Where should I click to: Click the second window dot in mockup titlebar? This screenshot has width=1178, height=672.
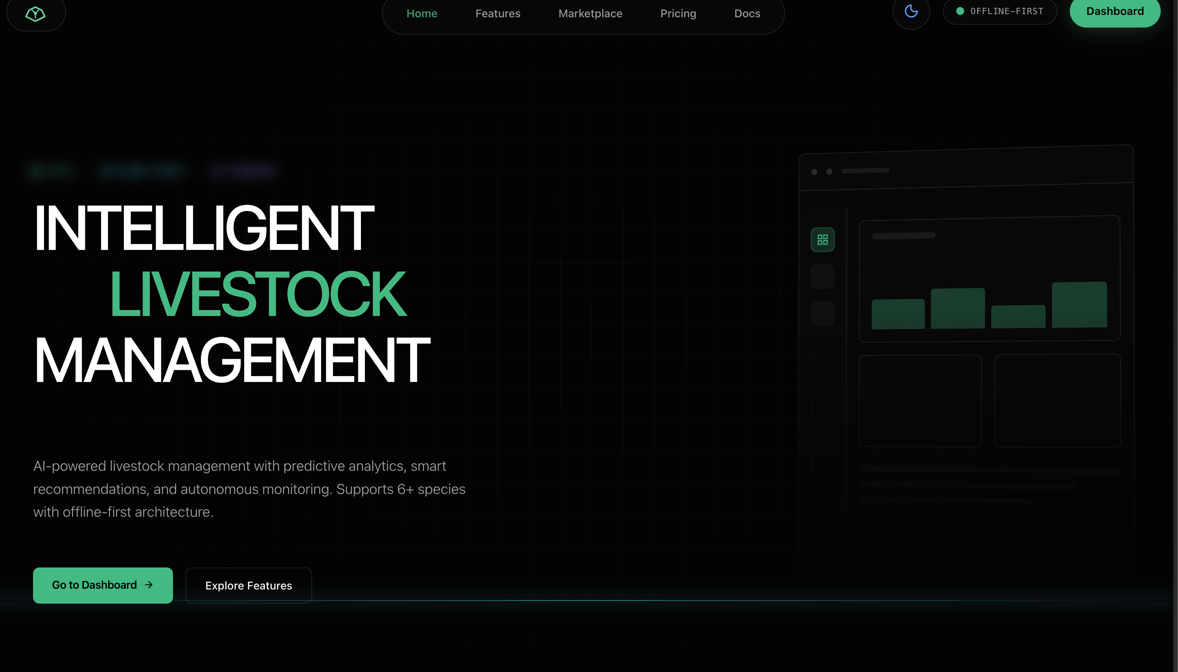[x=829, y=172]
